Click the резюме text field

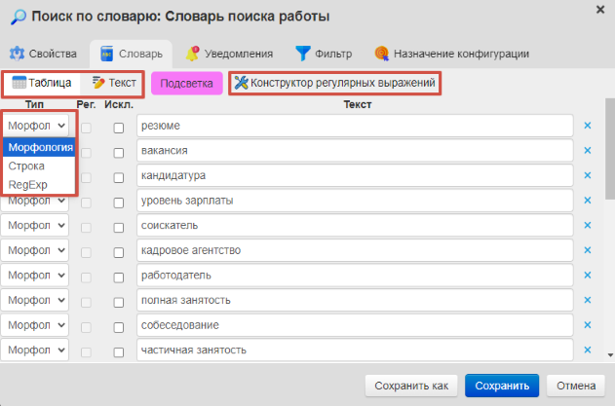click(355, 126)
